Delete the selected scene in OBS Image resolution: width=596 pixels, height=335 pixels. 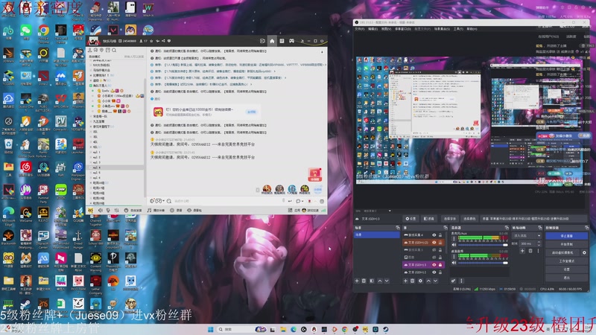(364, 281)
